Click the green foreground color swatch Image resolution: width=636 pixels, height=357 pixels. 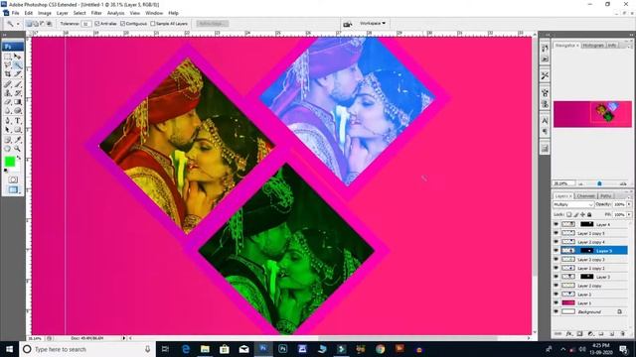click(9, 162)
